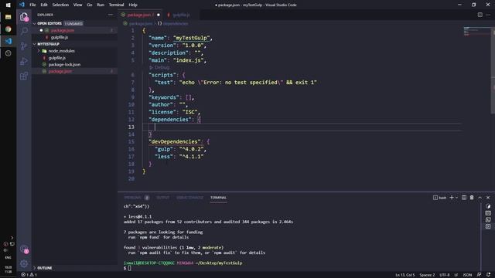Screen dimensions: 495x278
Task: Open the Help menu
Action: 133,5
